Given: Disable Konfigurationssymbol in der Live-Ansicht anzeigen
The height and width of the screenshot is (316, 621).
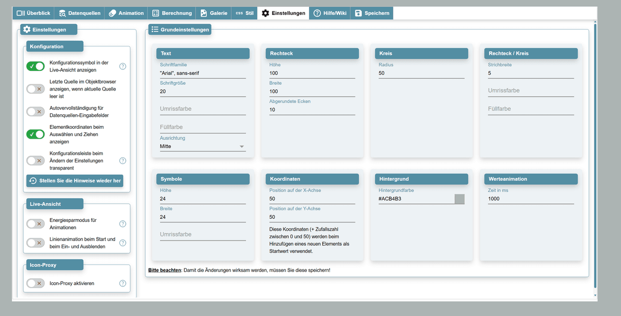Looking at the screenshot, I should click(36, 66).
